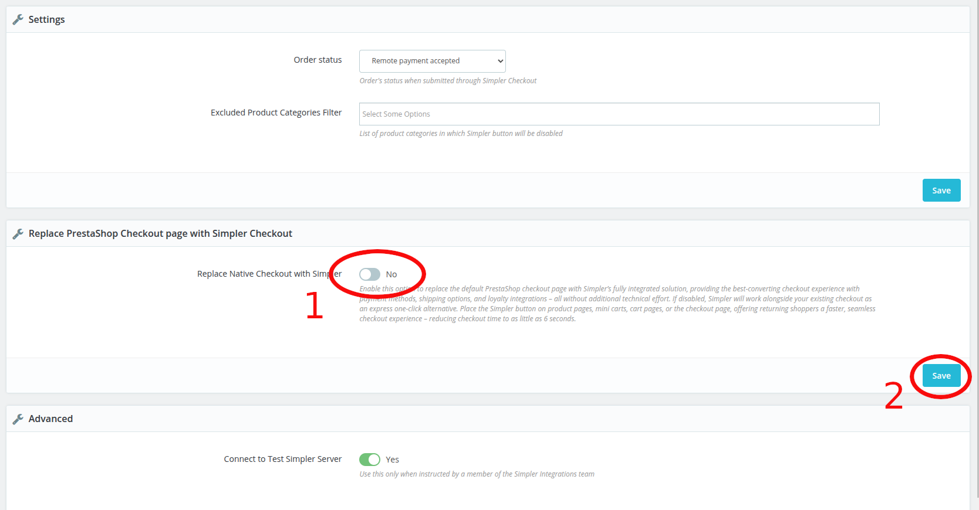Enable Replace Native Checkout with Simpler toggle
979x510 pixels.
point(370,274)
